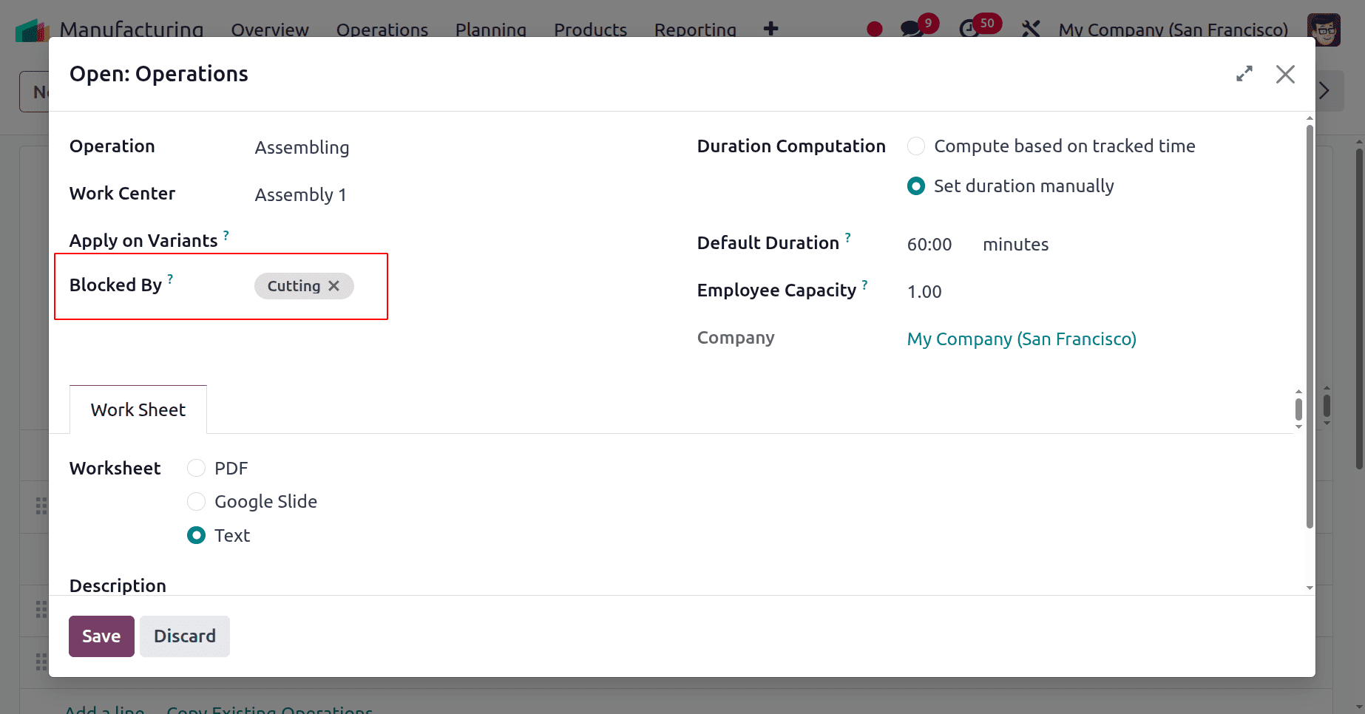
Task: Open the Products menu
Action: click(x=591, y=30)
